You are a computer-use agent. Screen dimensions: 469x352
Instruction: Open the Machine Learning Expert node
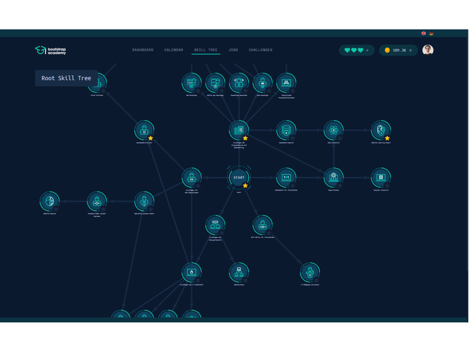381,130
